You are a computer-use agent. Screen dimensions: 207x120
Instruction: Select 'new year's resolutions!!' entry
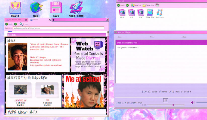pos(128,48)
